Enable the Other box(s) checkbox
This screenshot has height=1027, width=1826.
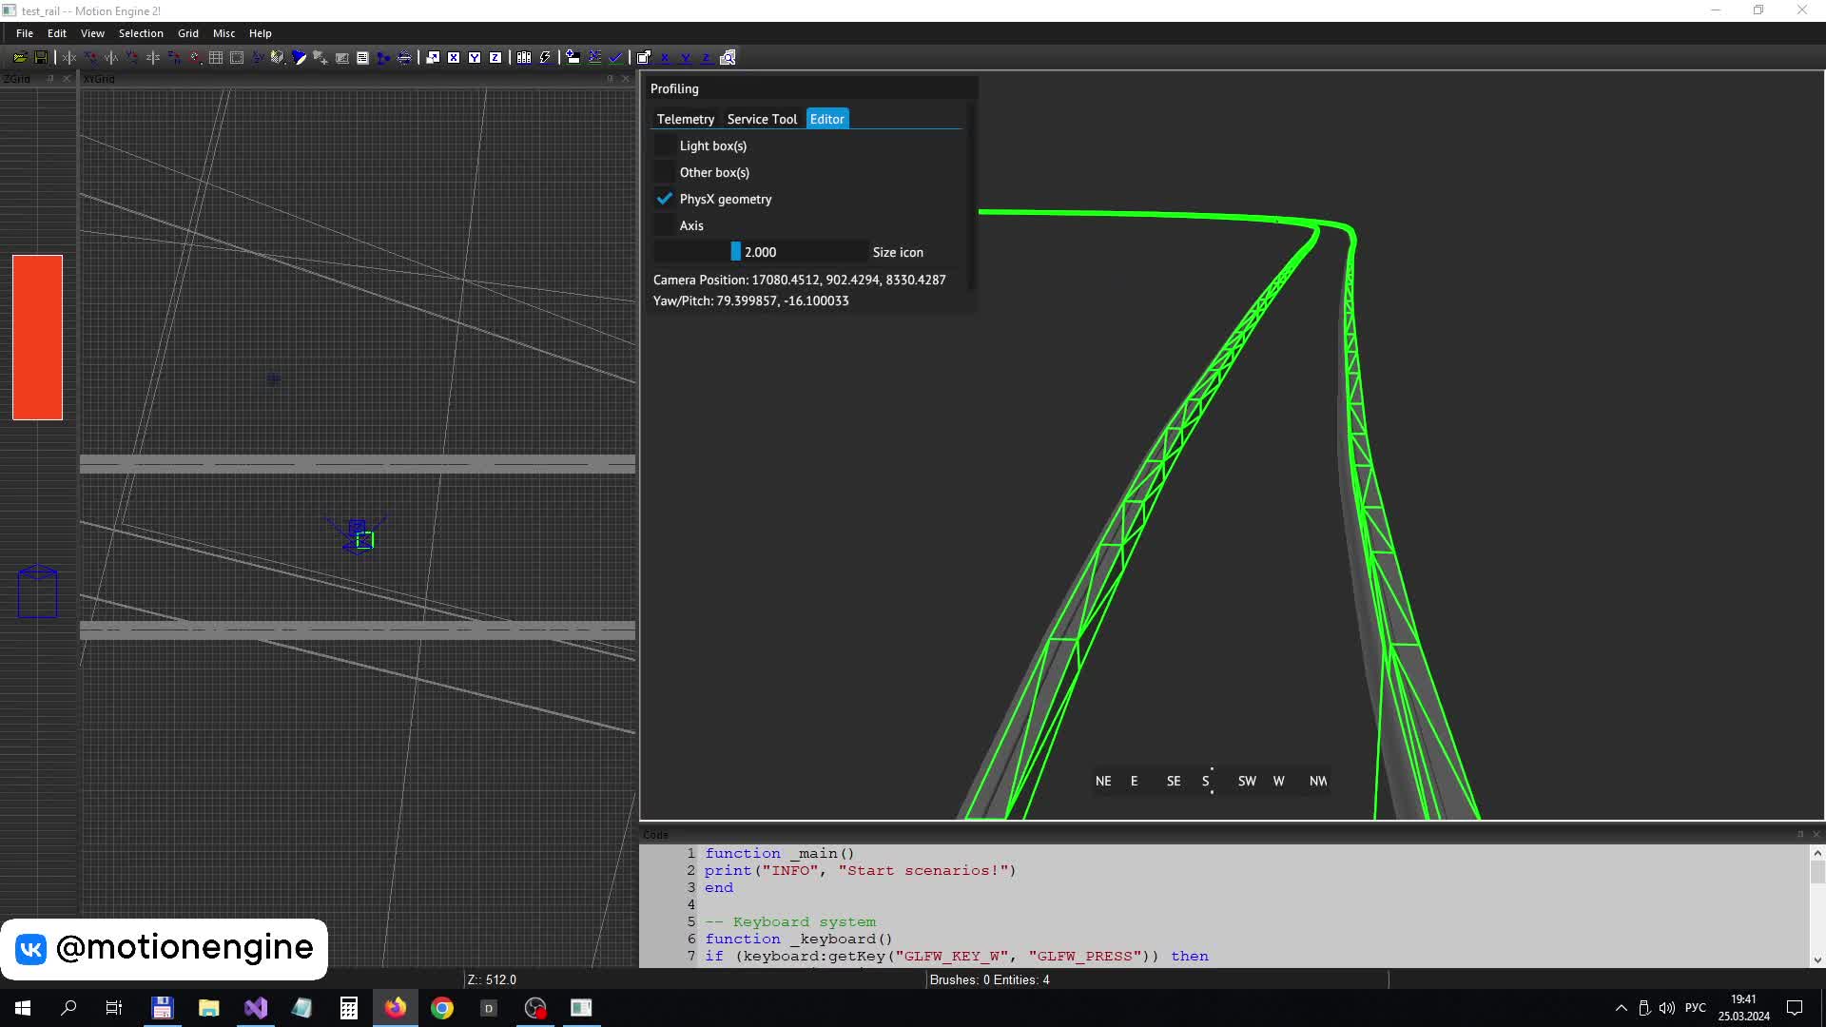coord(665,172)
